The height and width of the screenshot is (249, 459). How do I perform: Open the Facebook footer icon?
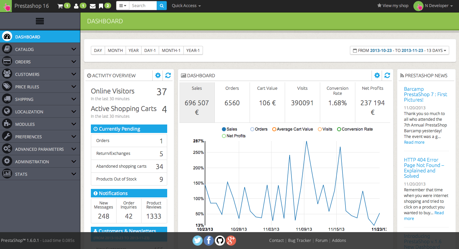209,241
